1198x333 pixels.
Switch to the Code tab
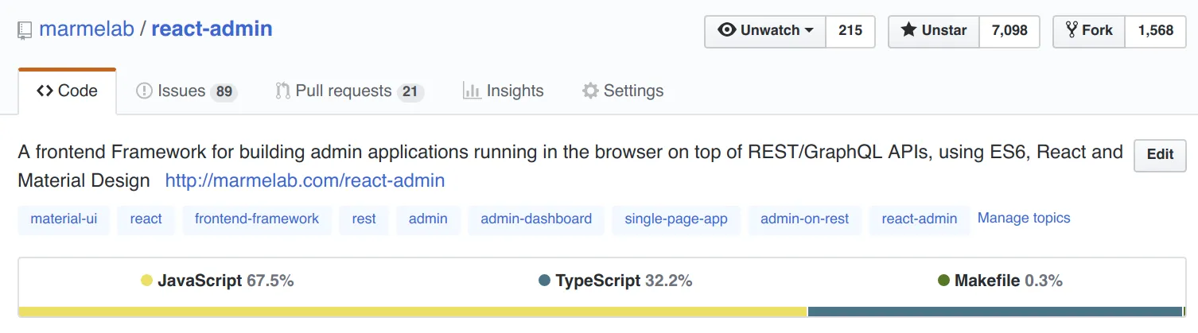pos(68,91)
